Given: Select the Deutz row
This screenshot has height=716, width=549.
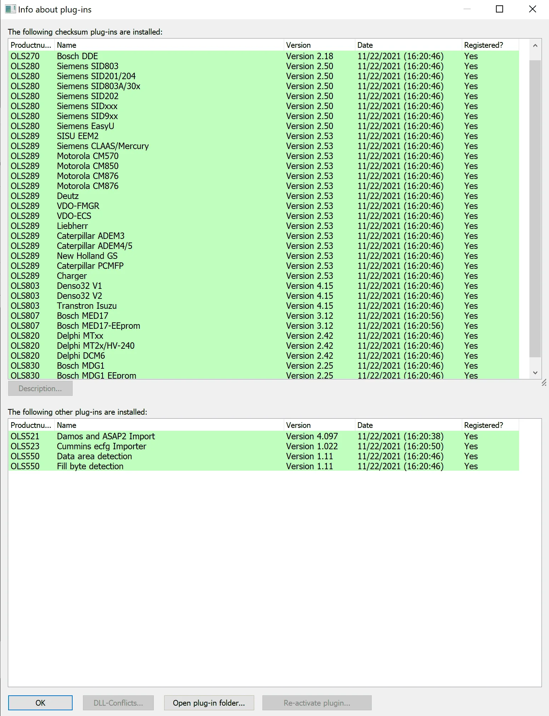Looking at the screenshot, I should [x=263, y=196].
